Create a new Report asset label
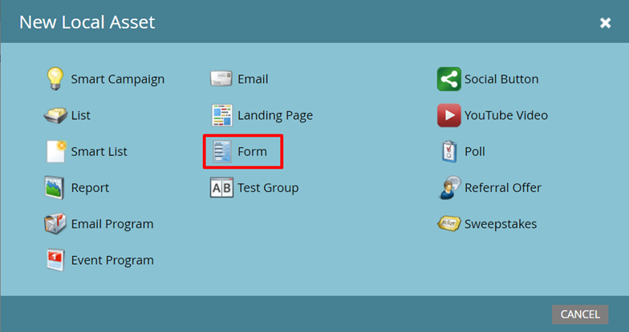 point(90,188)
